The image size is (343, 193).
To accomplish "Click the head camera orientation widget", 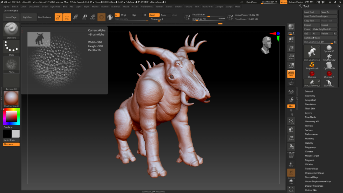I will [266, 45].
